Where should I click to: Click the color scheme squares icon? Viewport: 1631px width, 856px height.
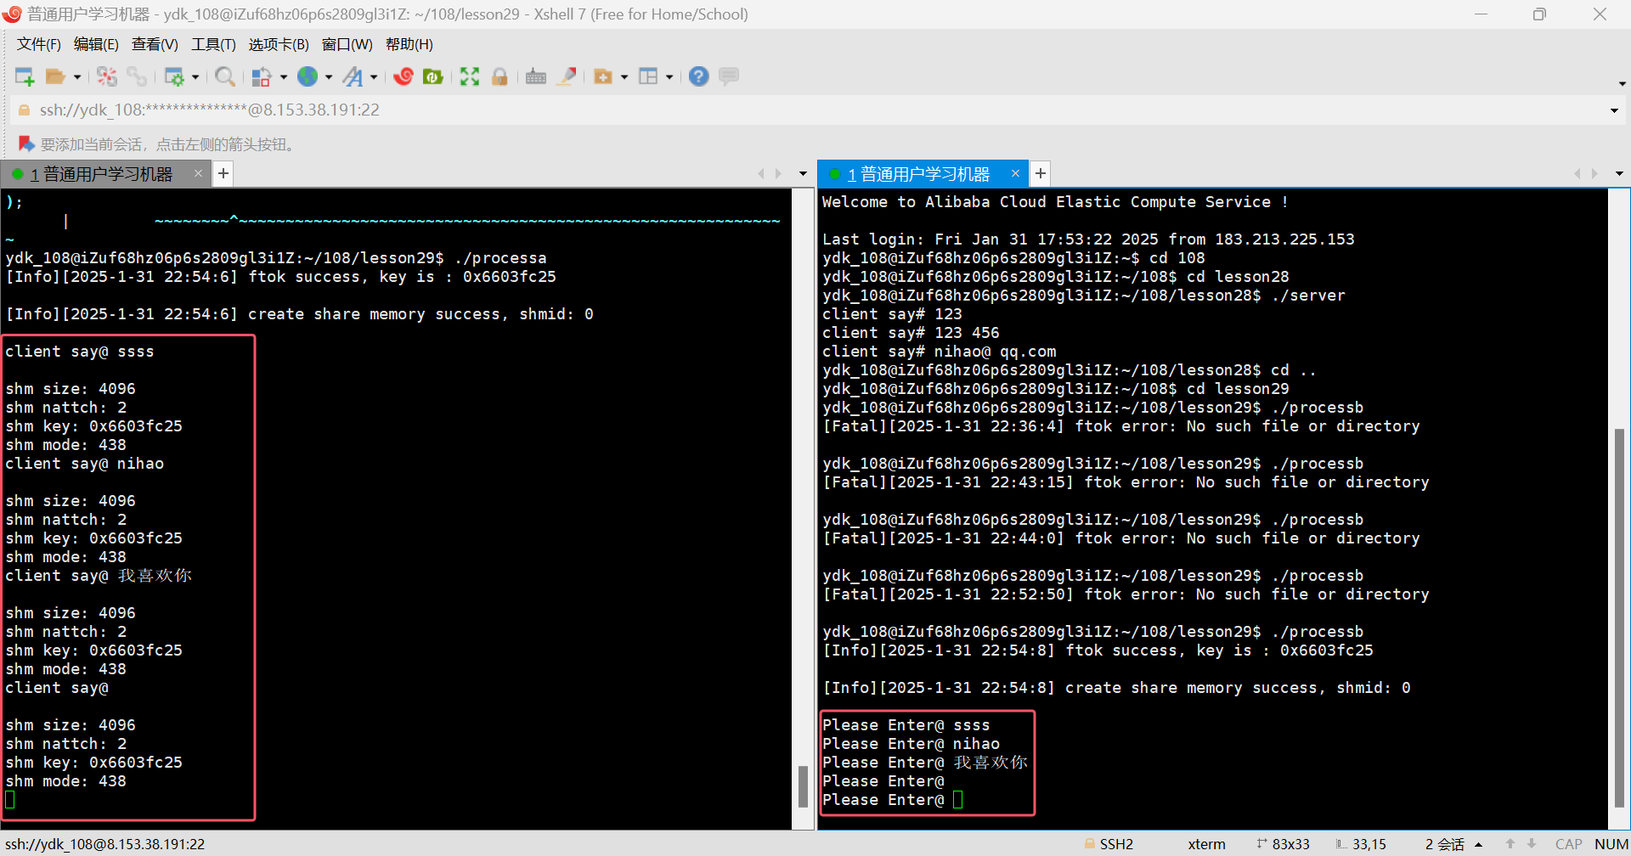(262, 76)
